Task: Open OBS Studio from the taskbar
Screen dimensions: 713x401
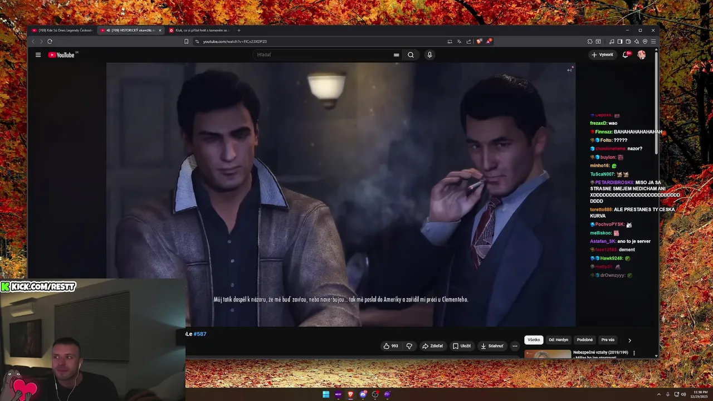Action: [x=375, y=394]
